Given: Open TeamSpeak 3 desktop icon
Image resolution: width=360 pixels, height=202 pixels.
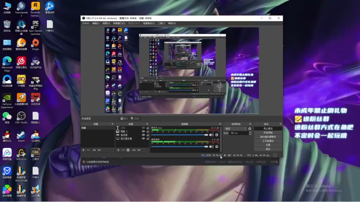Looking at the screenshot, I should coord(21,9).
